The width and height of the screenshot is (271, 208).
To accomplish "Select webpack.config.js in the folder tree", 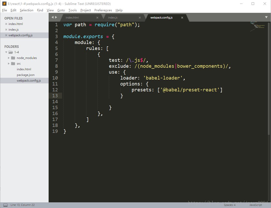I will pos(29,81).
